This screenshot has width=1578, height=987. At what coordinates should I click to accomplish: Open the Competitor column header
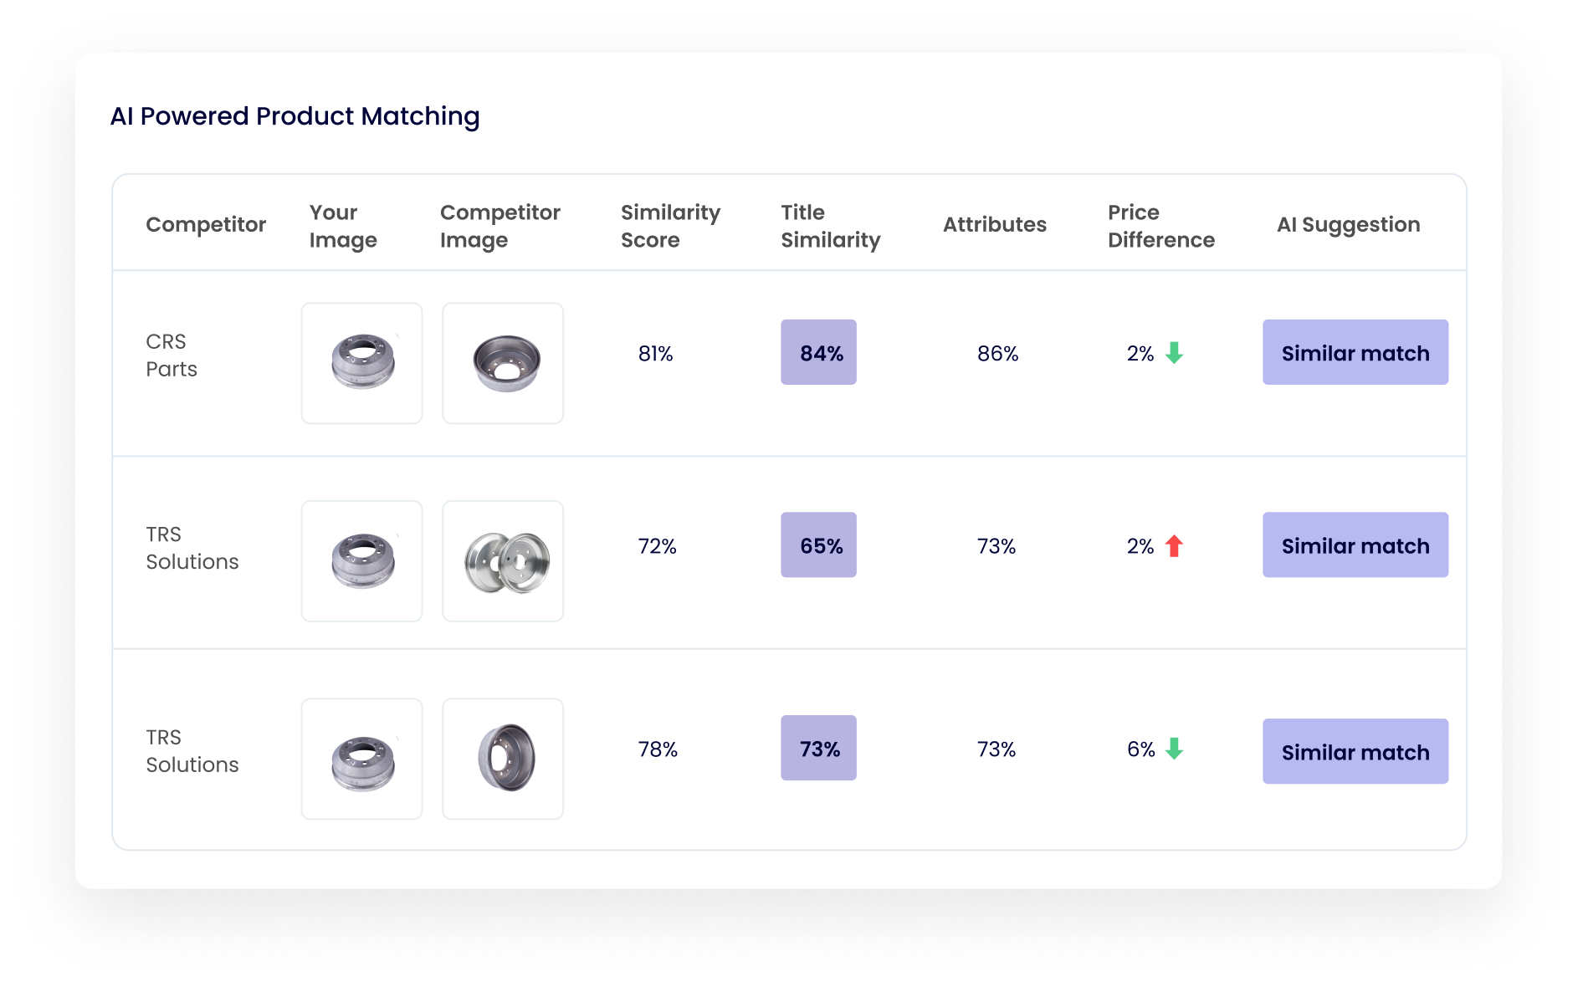206,223
